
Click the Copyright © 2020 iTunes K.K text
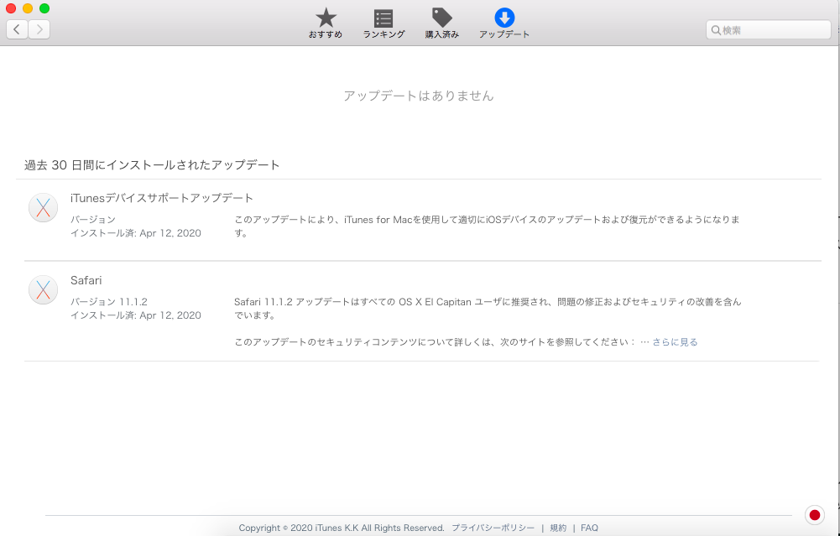click(x=342, y=528)
